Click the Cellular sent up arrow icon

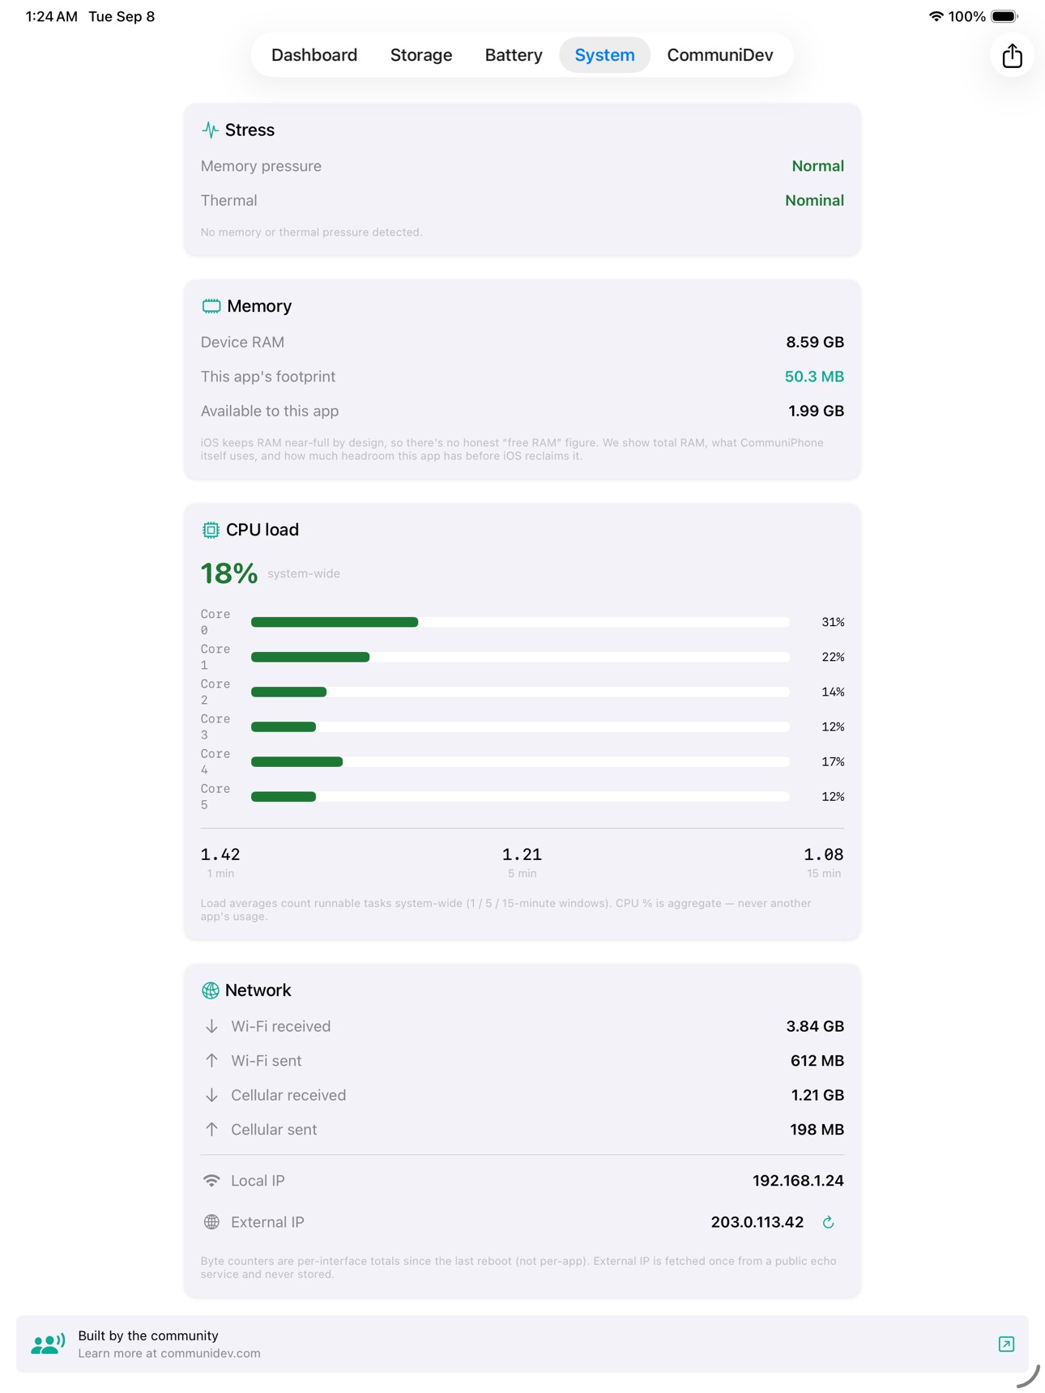(x=211, y=1130)
